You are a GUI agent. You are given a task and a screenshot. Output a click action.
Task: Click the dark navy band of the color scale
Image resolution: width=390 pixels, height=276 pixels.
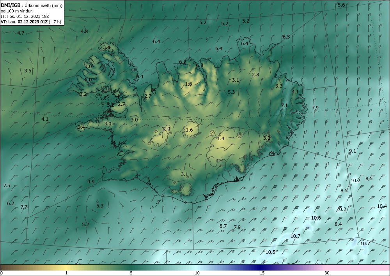coord(261,267)
